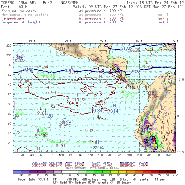Click the 'Noah LSM' model info text

(108, 179)
